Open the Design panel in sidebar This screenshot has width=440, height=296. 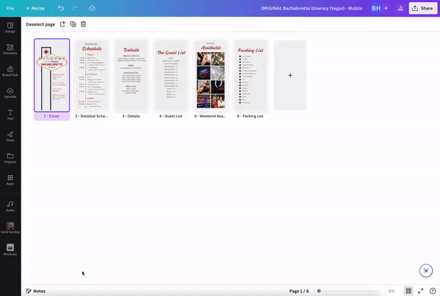[10, 26]
